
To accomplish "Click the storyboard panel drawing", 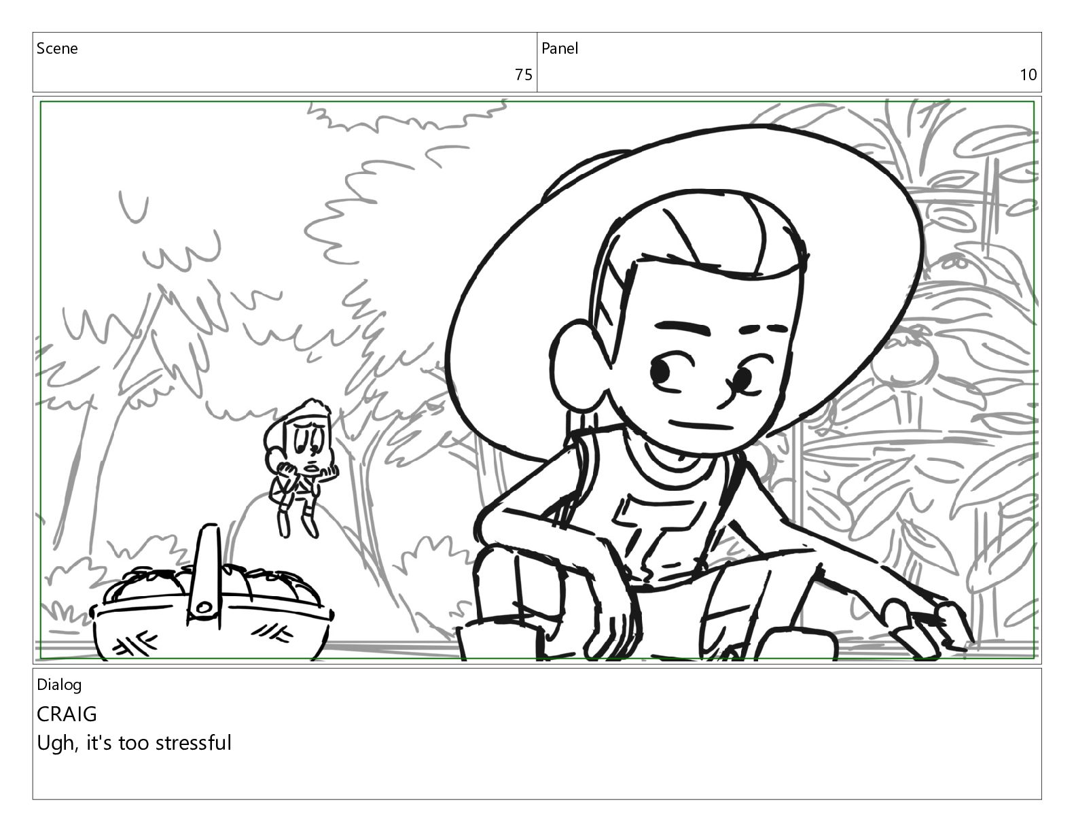I will click(537, 381).
